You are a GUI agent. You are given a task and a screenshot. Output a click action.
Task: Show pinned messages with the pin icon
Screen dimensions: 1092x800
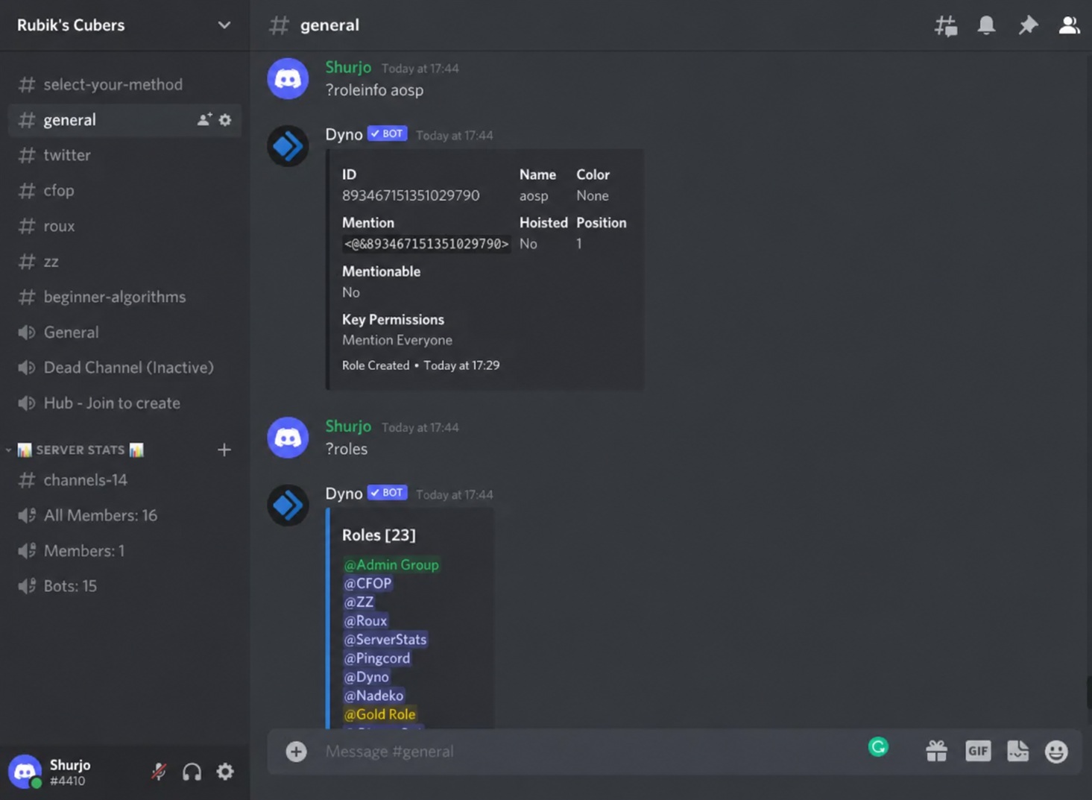point(1028,25)
